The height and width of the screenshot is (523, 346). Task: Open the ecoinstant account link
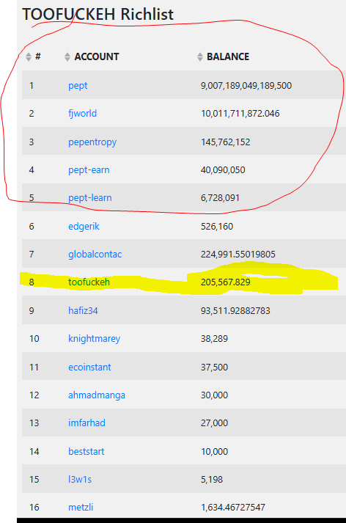pos(89,367)
